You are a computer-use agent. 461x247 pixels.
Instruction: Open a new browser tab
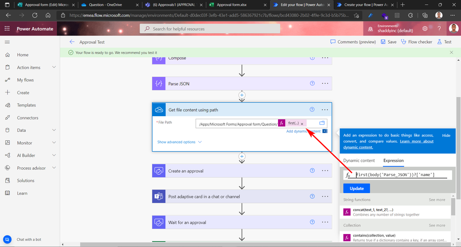coord(402,5)
